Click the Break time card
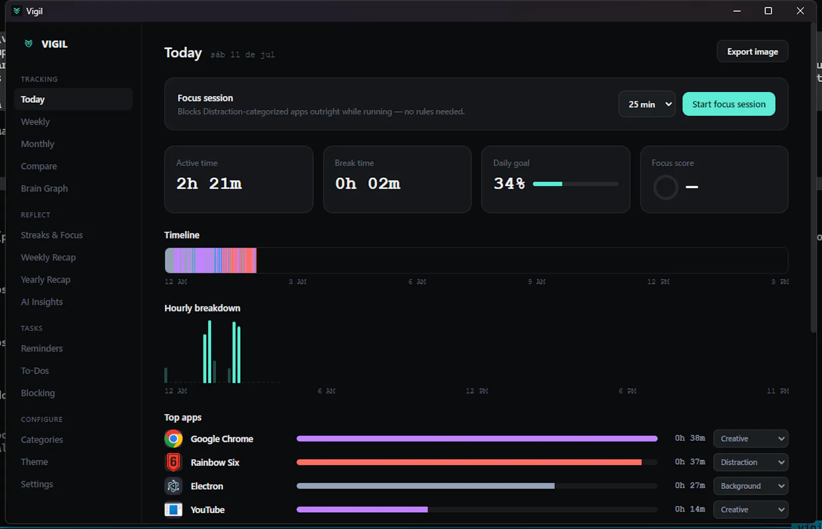 [x=397, y=179]
